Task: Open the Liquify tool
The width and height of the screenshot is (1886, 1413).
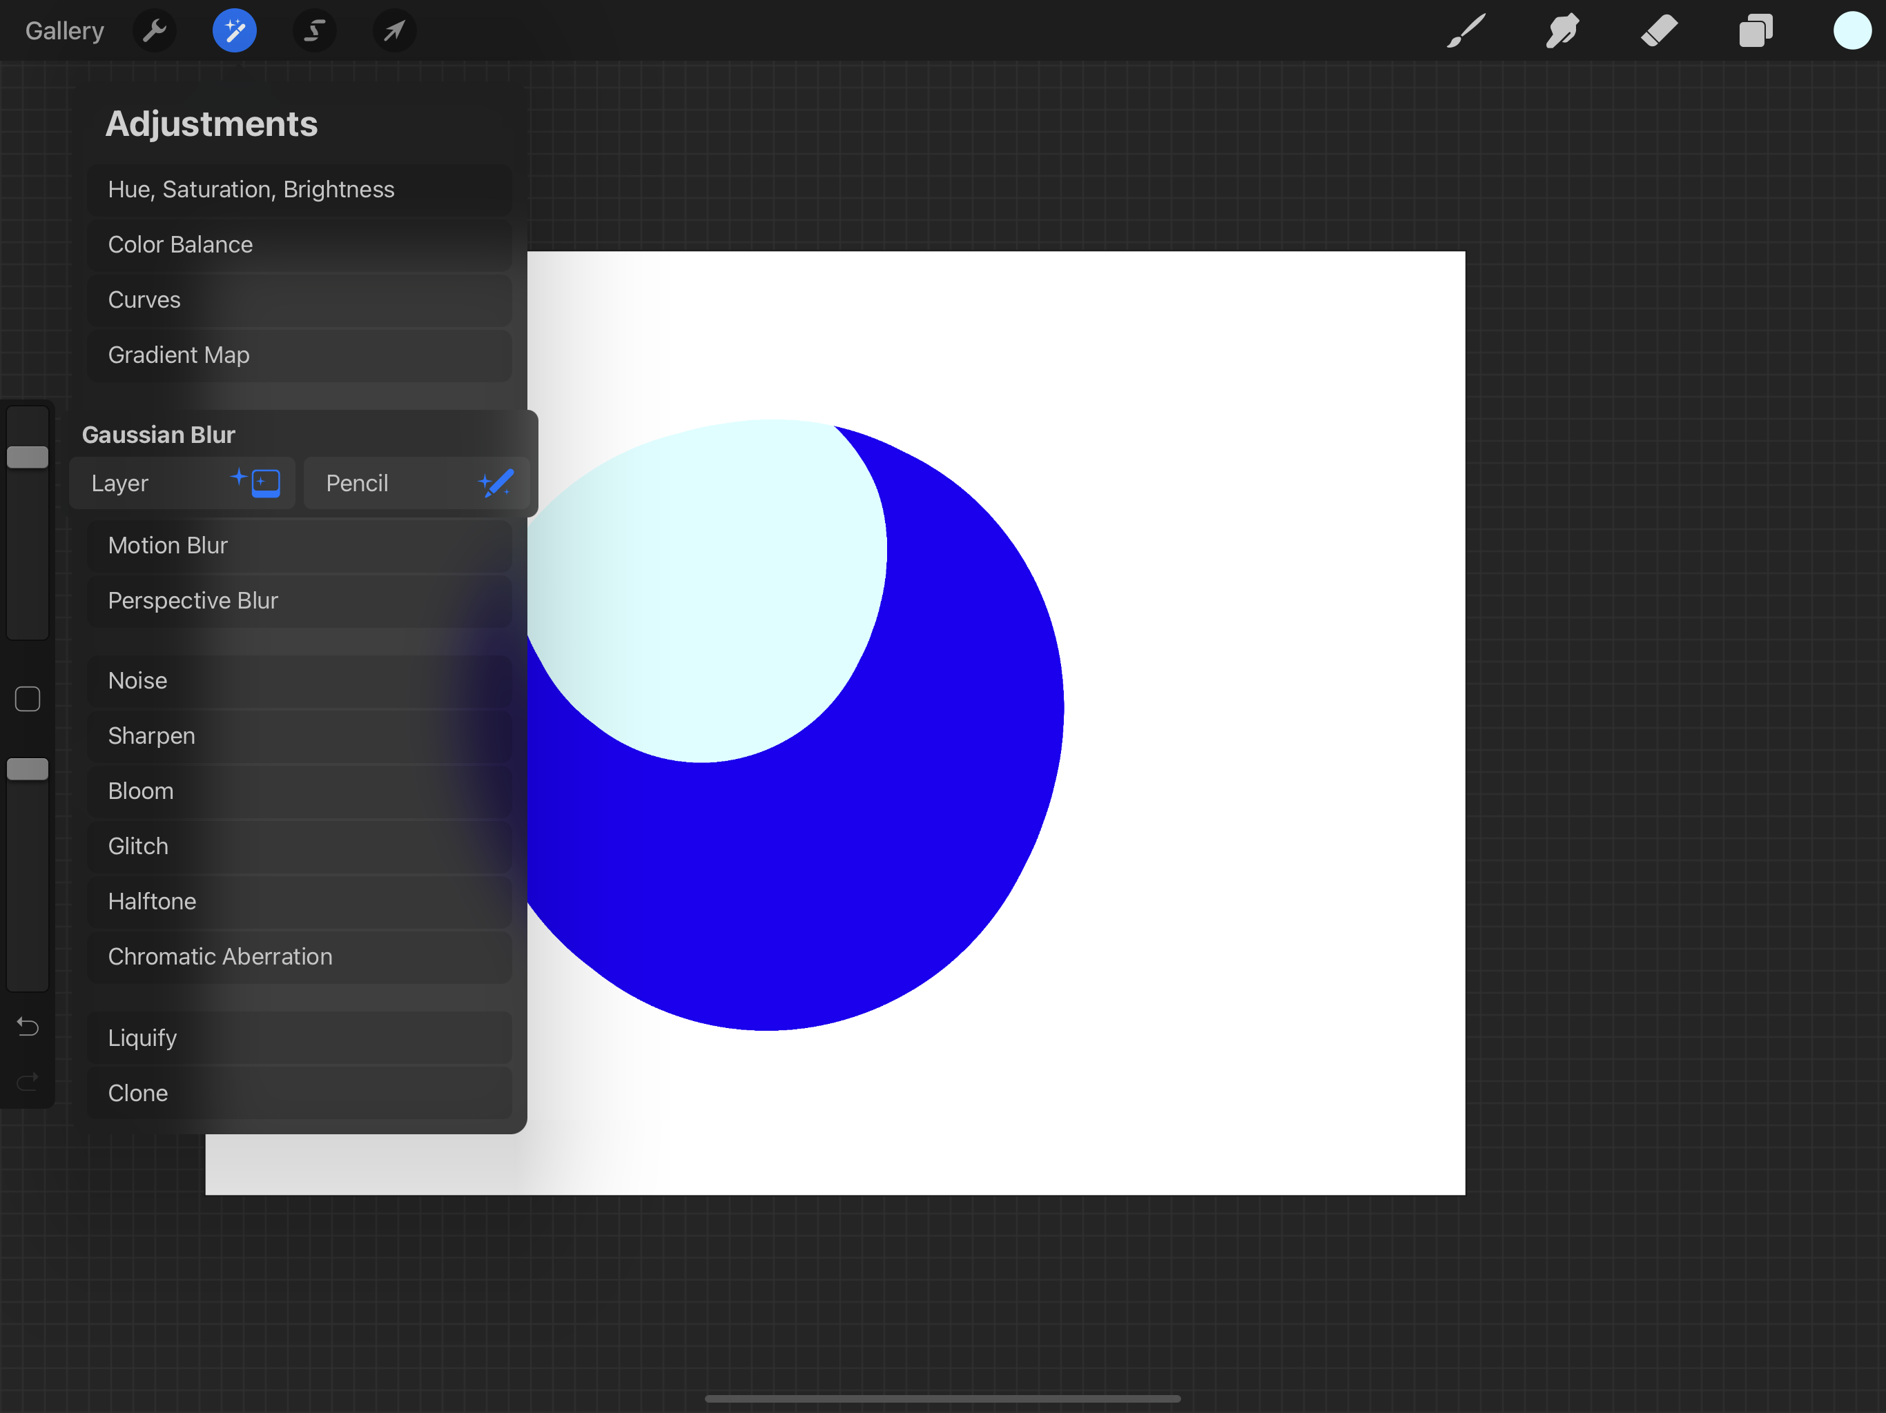Action: tap(300, 1038)
